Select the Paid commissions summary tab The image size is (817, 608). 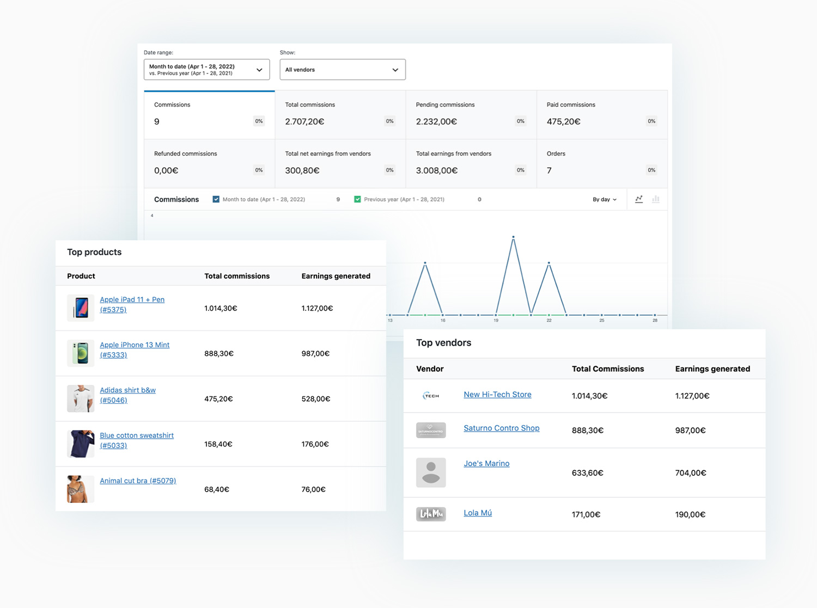(602, 115)
